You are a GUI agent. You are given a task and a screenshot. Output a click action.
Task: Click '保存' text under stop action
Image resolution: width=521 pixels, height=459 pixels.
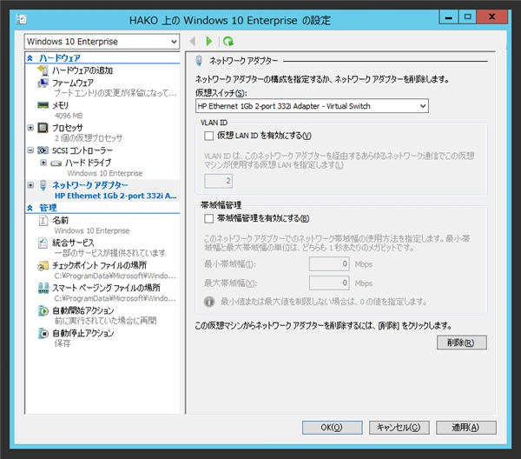pyautogui.click(x=63, y=343)
